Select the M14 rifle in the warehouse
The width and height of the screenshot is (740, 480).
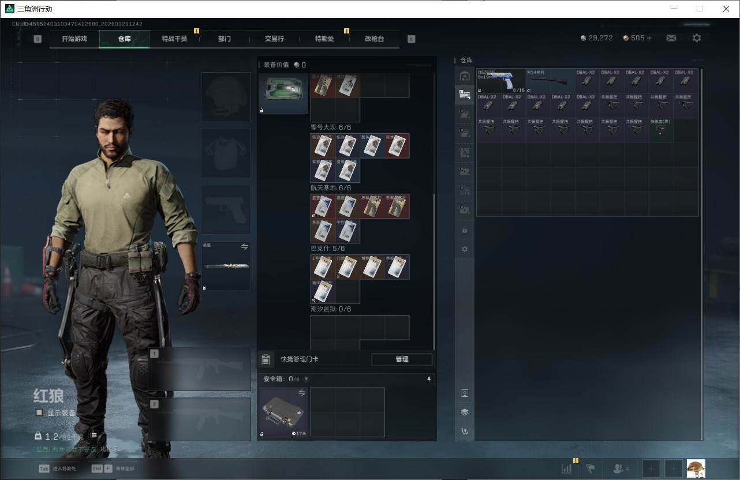551,81
